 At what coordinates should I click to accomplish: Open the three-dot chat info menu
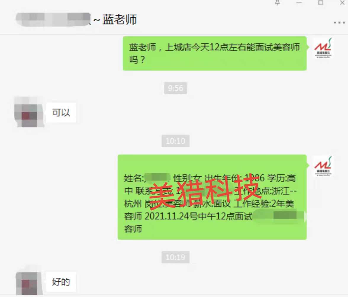point(339,22)
